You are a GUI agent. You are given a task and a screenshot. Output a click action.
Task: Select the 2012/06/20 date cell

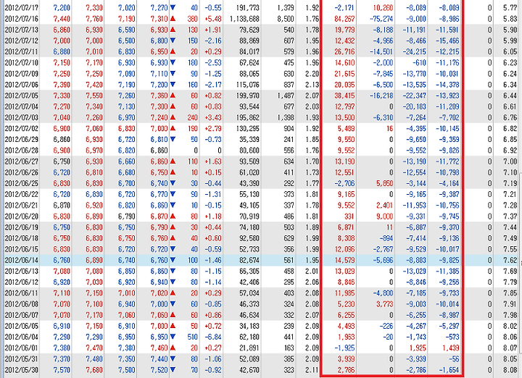(22, 216)
